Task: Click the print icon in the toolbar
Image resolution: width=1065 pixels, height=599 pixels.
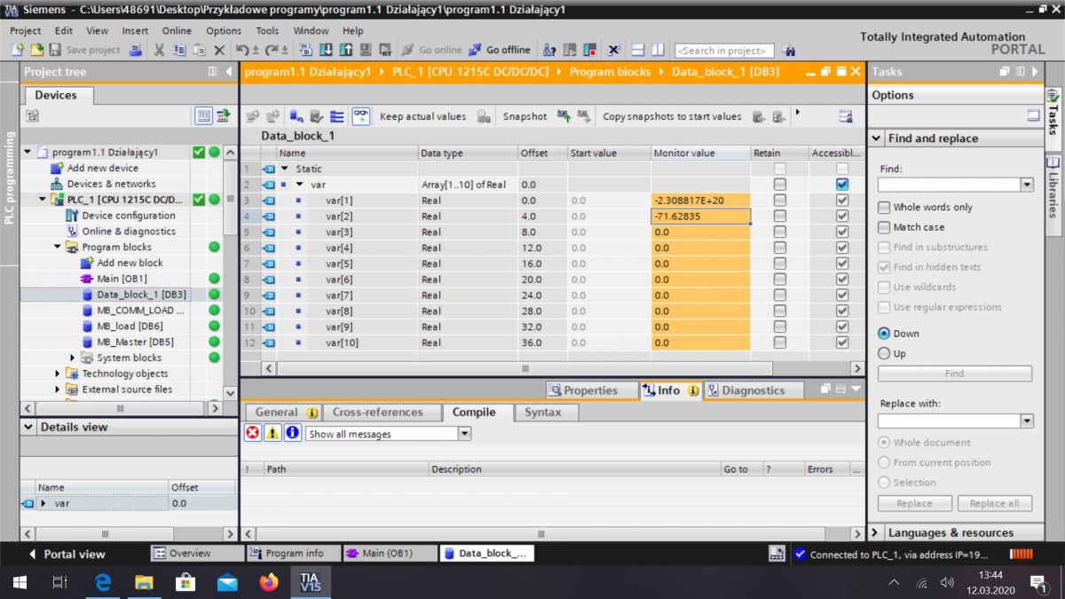Action: (x=135, y=50)
